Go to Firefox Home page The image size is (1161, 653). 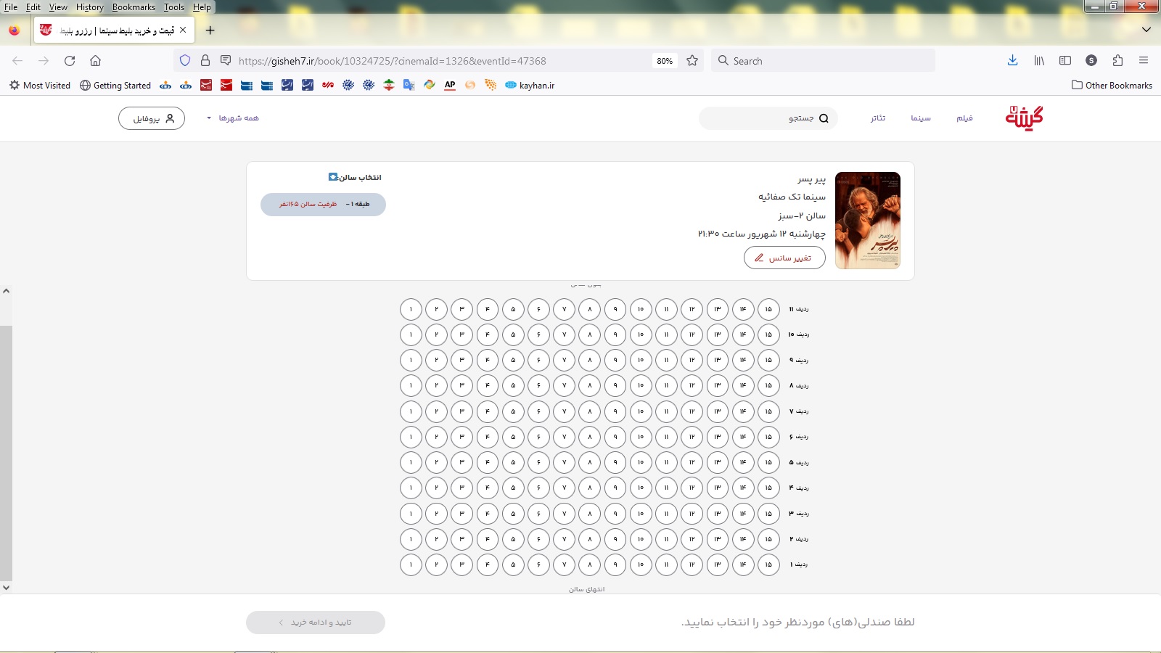tap(95, 61)
